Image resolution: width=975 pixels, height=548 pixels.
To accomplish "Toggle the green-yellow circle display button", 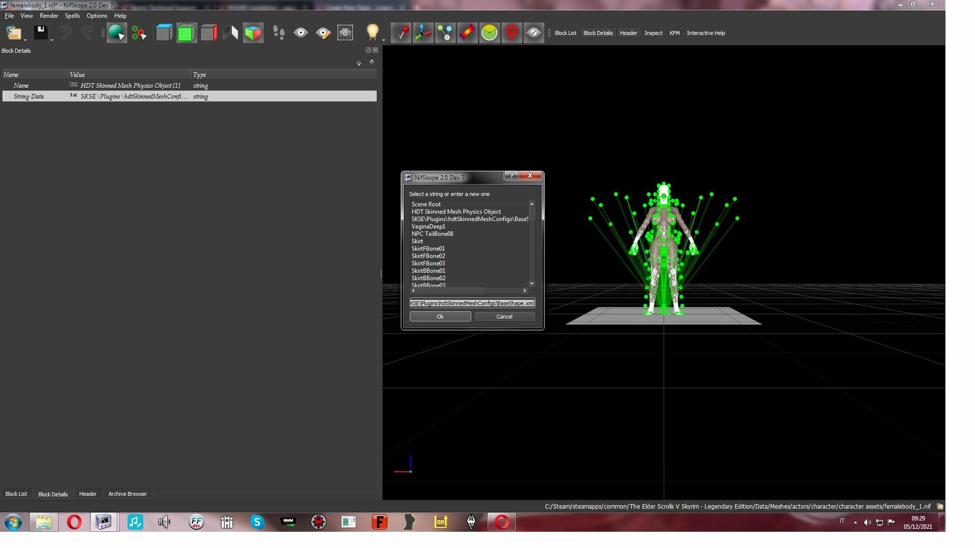I will [490, 33].
